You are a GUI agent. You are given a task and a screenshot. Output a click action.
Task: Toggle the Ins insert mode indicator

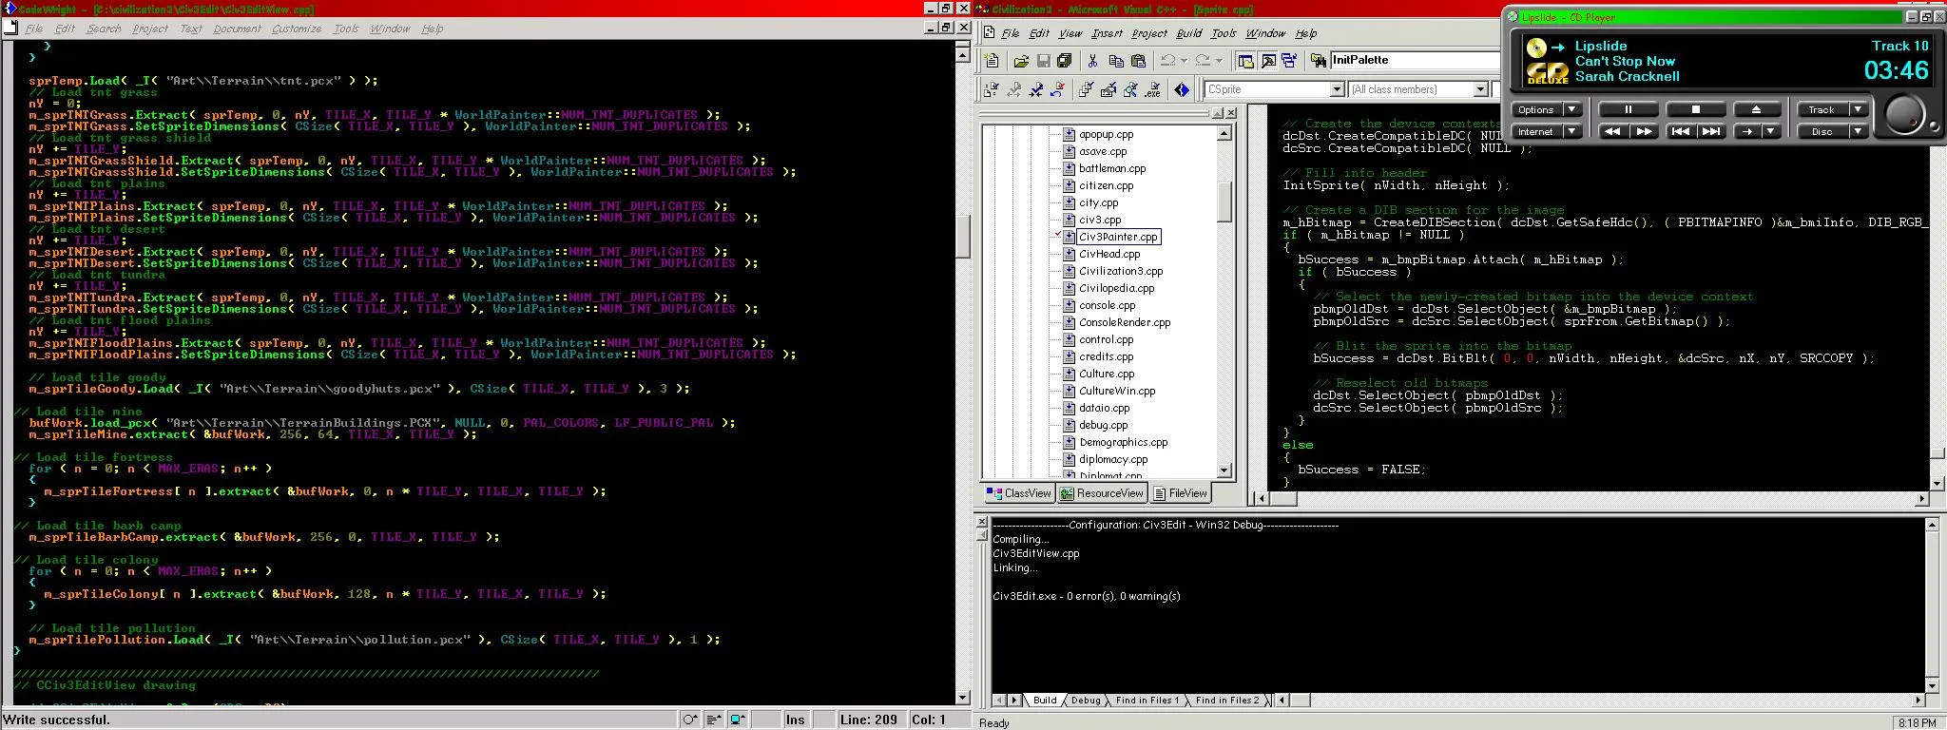point(795,720)
